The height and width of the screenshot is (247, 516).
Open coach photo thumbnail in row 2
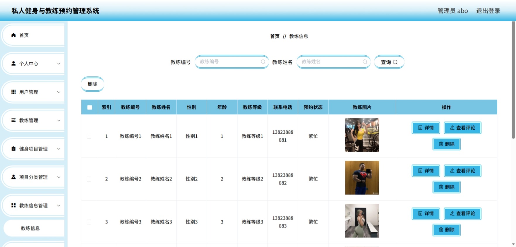tap(362, 178)
